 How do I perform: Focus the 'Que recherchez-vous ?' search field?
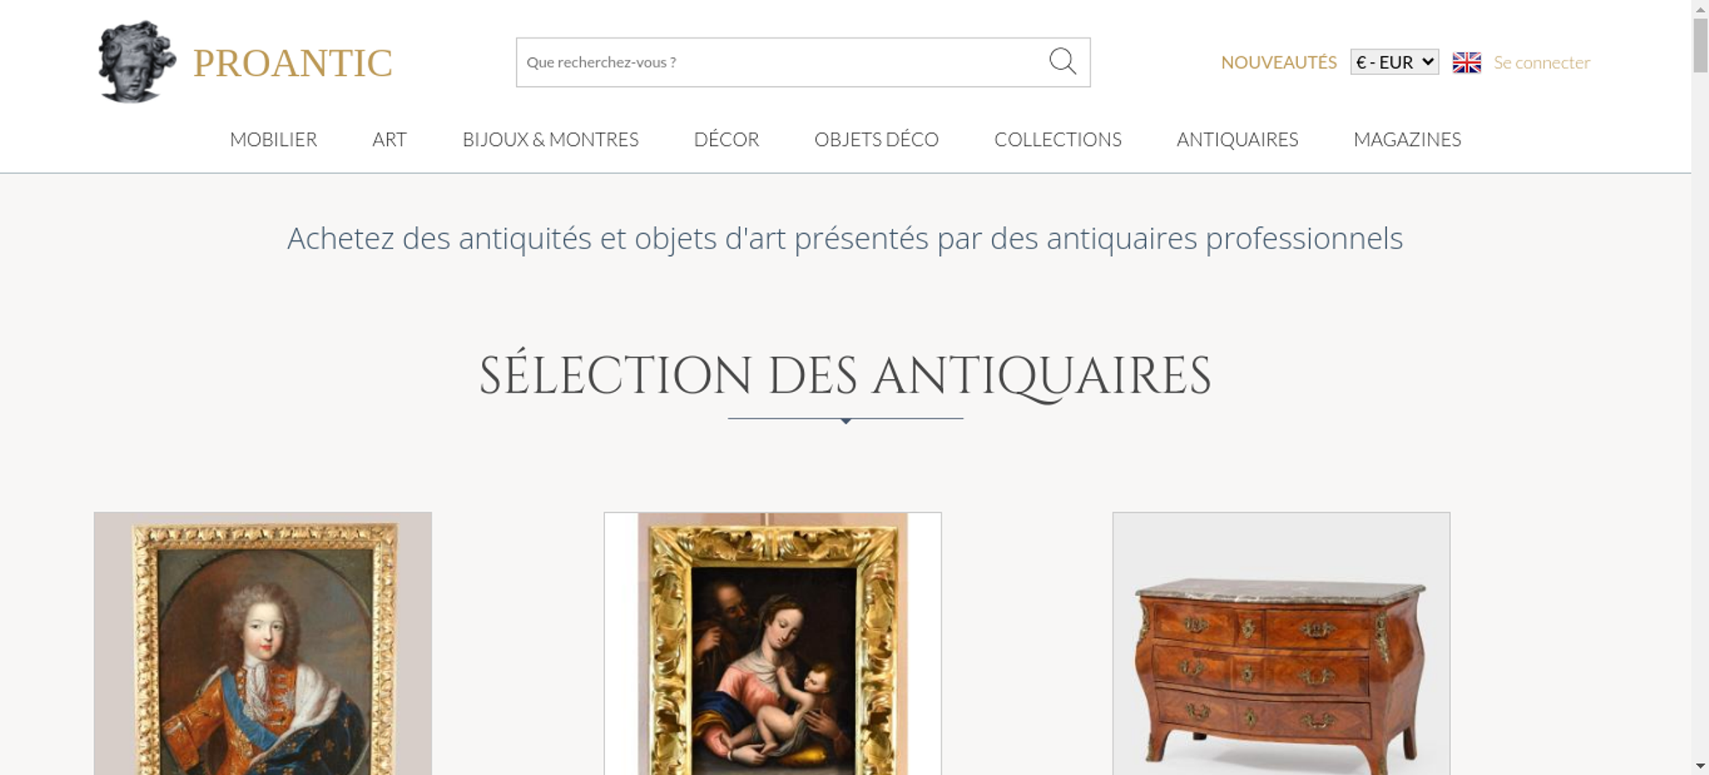tap(781, 62)
